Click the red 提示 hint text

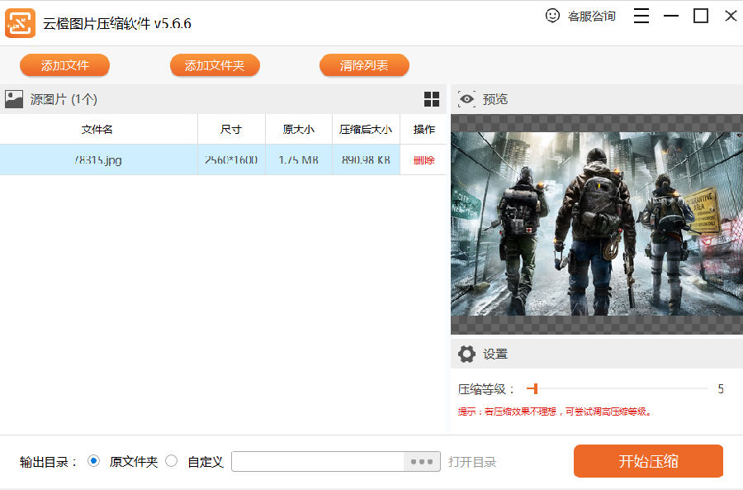click(555, 412)
